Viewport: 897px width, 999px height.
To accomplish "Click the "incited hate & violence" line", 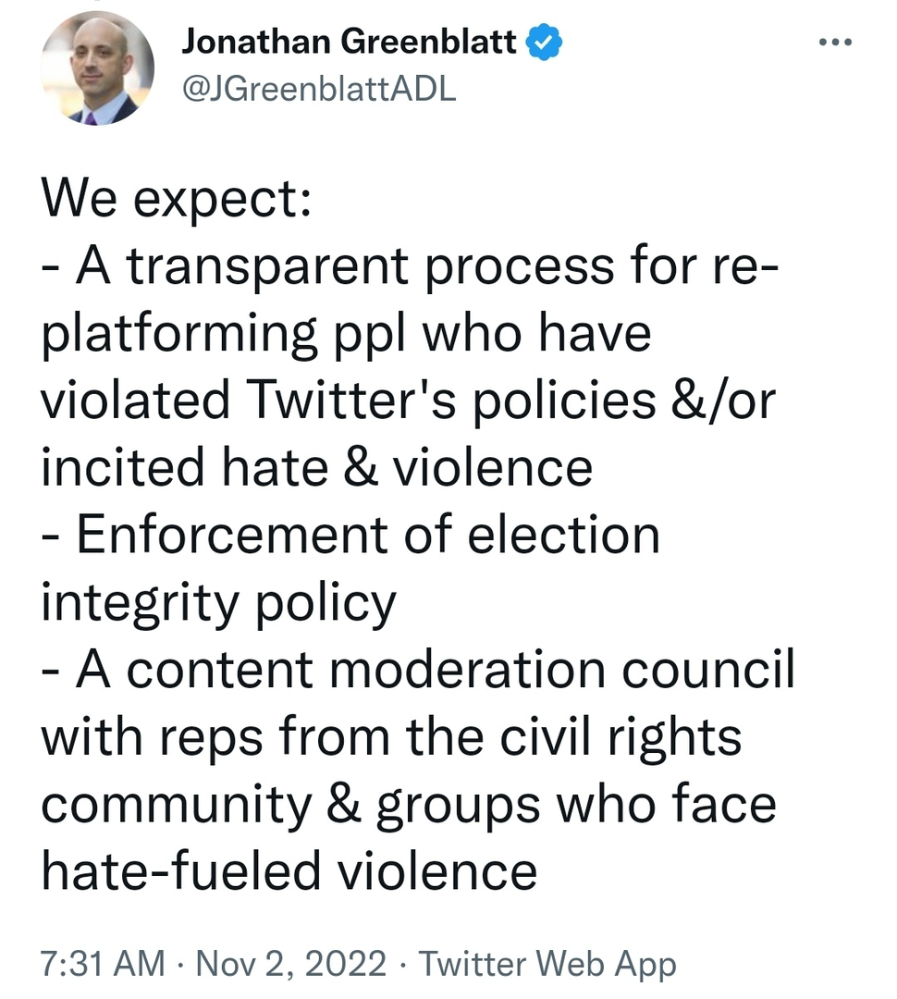I will tap(316, 467).
